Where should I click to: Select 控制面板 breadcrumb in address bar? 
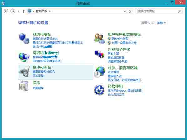(x=42, y=11)
